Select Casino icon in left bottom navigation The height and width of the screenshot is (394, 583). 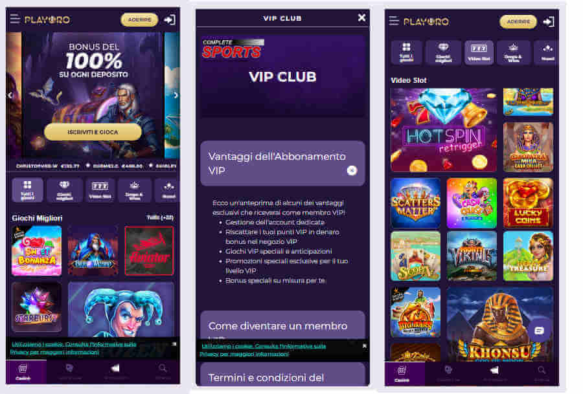click(23, 372)
